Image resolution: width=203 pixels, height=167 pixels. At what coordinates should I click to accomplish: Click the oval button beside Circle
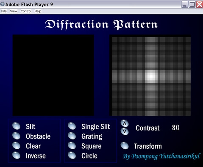[72, 155]
